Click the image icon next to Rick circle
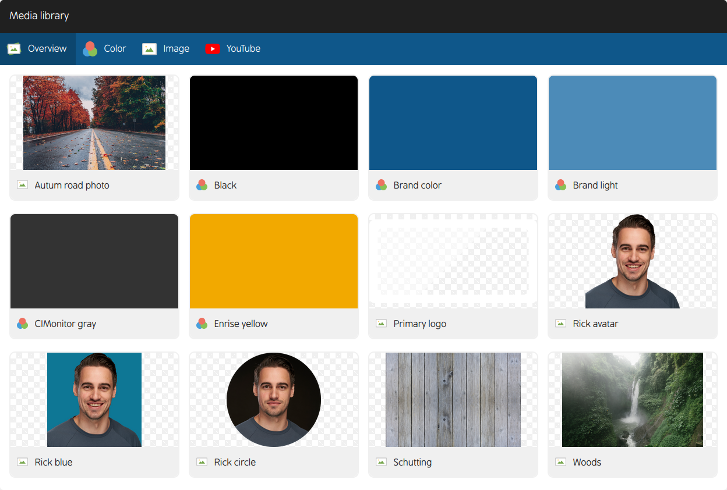 [202, 461]
